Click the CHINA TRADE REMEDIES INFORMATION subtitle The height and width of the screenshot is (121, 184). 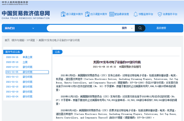26,18
